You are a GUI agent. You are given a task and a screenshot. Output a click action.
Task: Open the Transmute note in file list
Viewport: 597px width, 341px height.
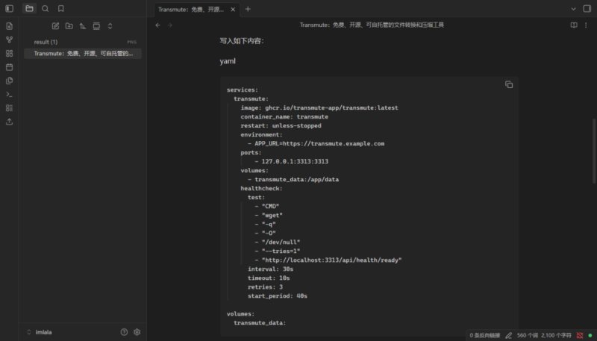pos(83,54)
